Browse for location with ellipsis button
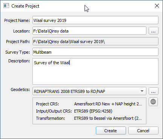This screenshot has width=163, height=139. (154, 31)
